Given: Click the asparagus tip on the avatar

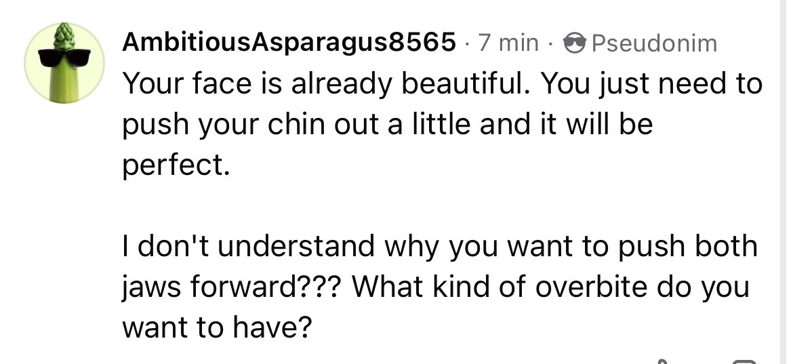Looking at the screenshot, I should pos(65,34).
